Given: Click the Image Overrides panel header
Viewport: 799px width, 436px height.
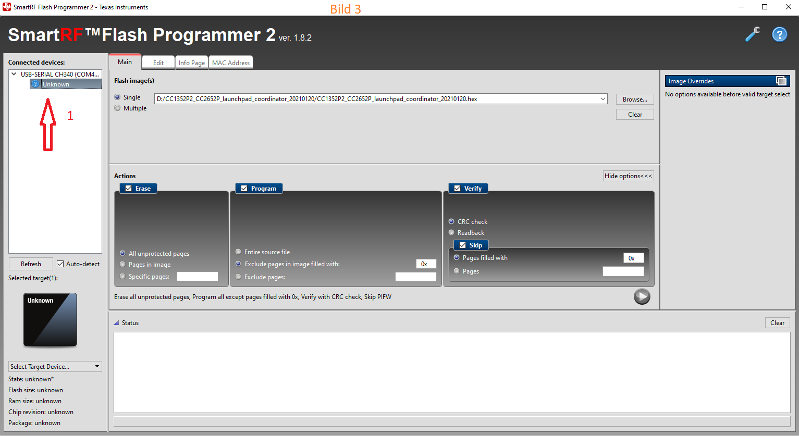Looking at the screenshot, I should point(727,81).
